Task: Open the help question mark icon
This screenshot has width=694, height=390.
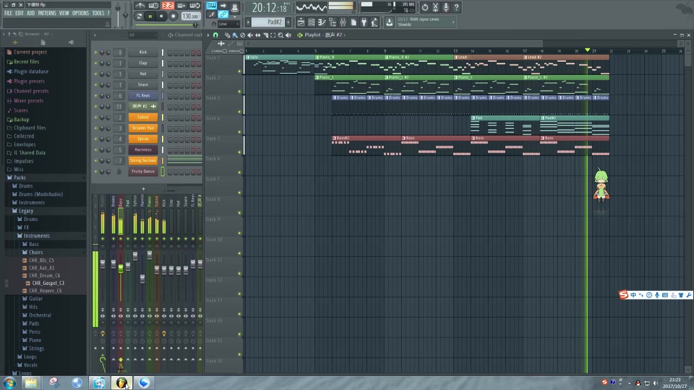Action: pyautogui.click(x=457, y=7)
